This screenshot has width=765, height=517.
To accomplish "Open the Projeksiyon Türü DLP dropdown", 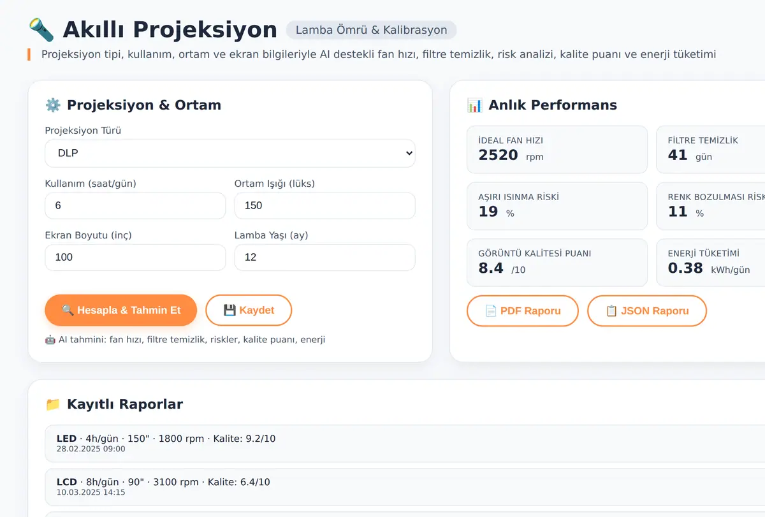I will click(230, 154).
